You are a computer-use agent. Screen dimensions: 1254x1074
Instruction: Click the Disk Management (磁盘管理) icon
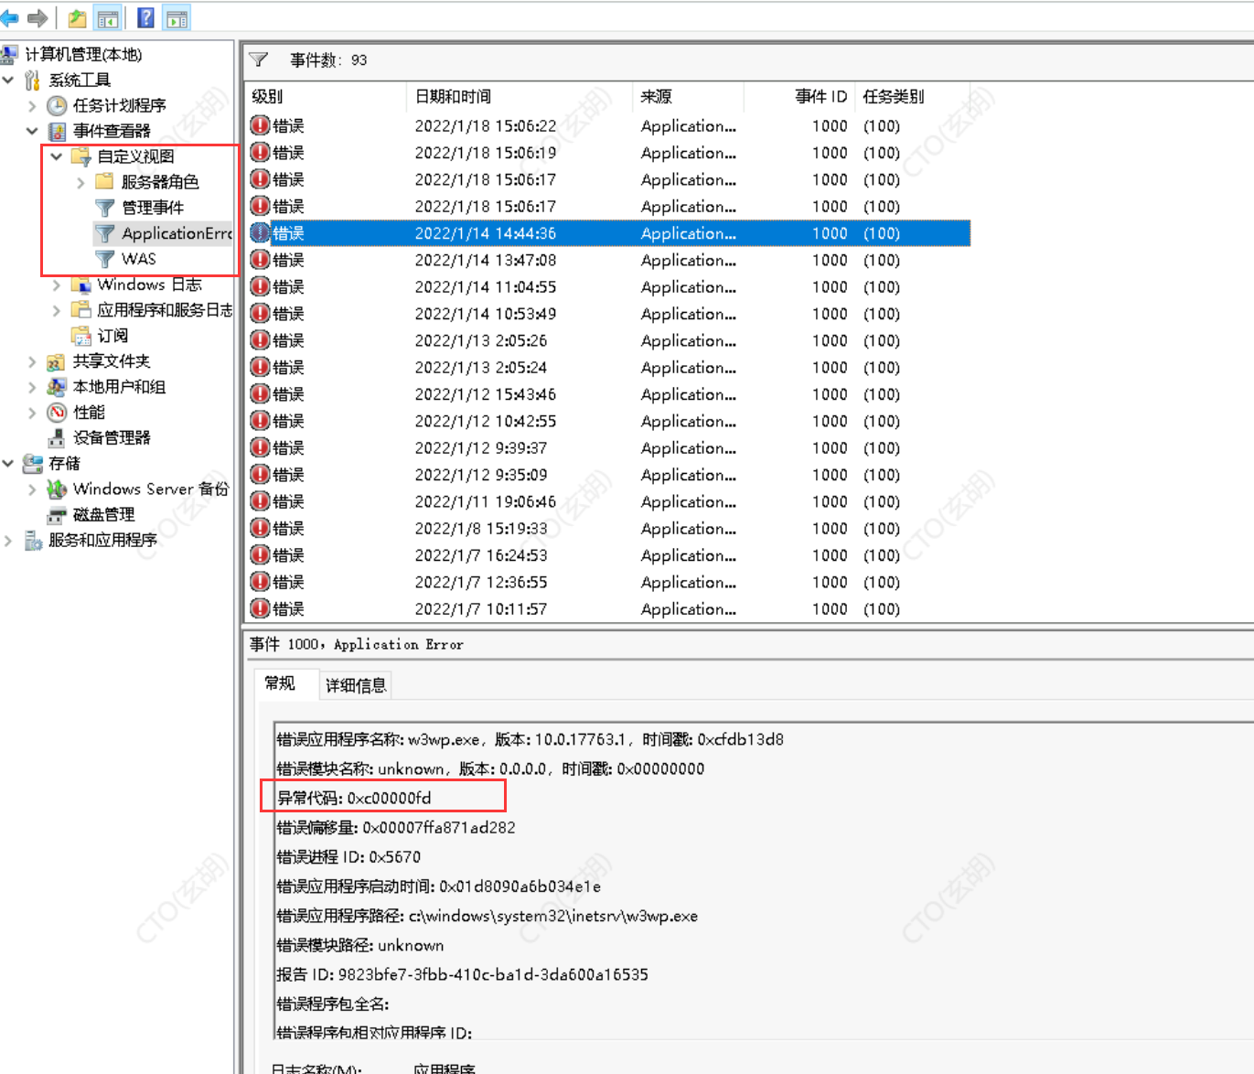pos(57,515)
